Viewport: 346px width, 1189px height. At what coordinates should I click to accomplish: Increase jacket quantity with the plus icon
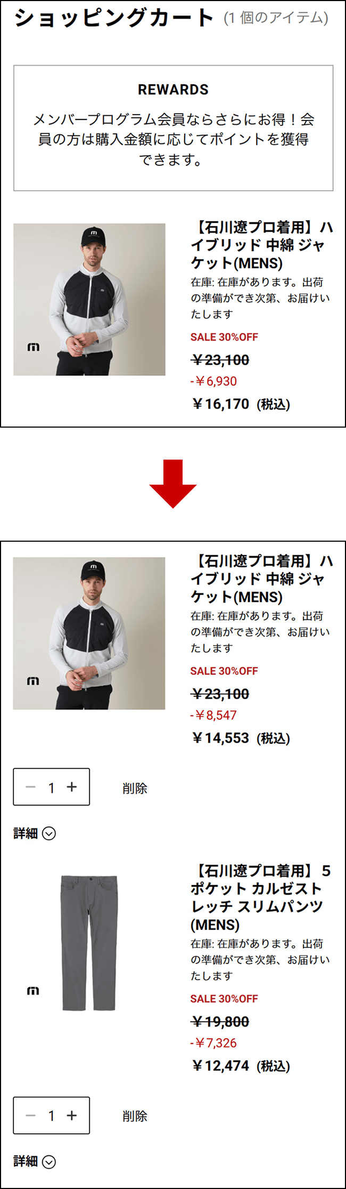pyautogui.click(x=72, y=787)
